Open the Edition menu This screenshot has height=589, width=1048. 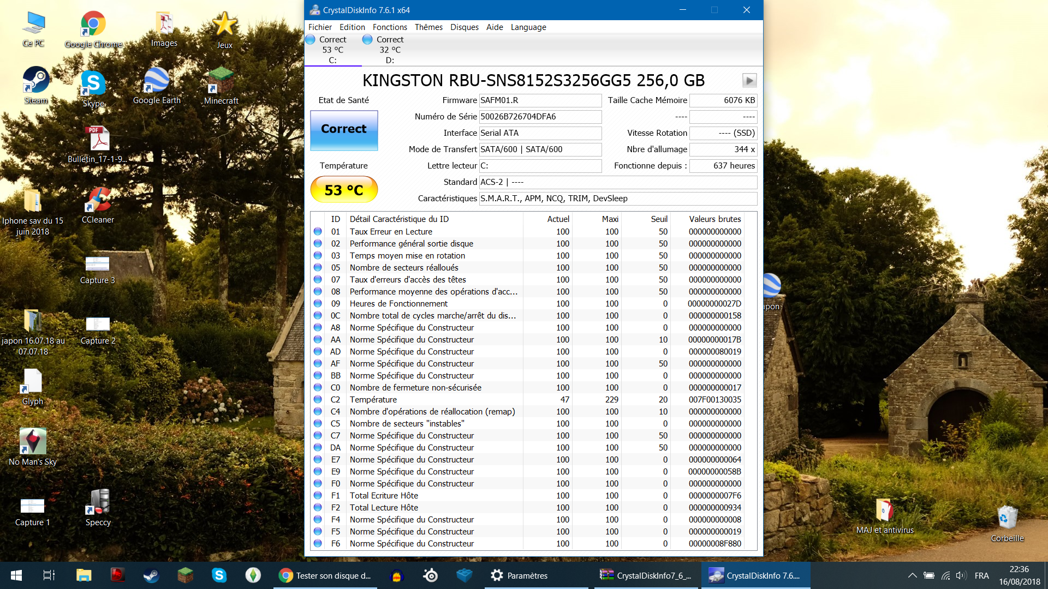pyautogui.click(x=352, y=27)
